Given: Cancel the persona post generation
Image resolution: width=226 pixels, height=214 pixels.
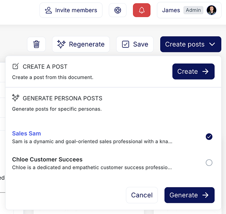Looking at the screenshot, I should coord(142,195).
